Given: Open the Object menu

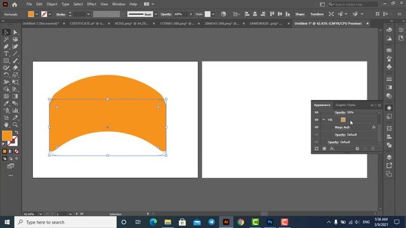Looking at the screenshot, I should pyautogui.click(x=52, y=4).
